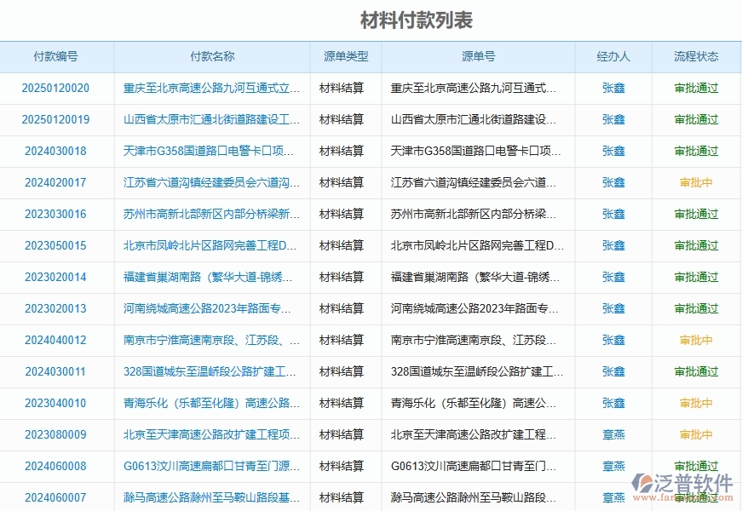Viewport: 742px width, 511px height.
Task: Open payment record 2023030016
Action: click(x=53, y=214)
